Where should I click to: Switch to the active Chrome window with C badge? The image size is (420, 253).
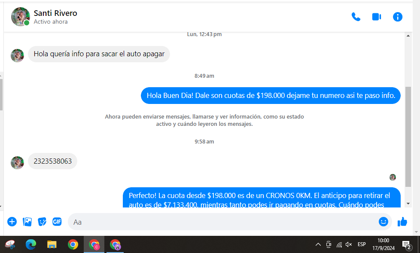pyautogui.click(x=94, y=244)
